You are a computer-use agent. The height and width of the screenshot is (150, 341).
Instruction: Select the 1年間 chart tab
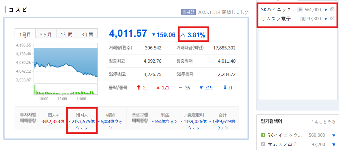pos(66,34)
